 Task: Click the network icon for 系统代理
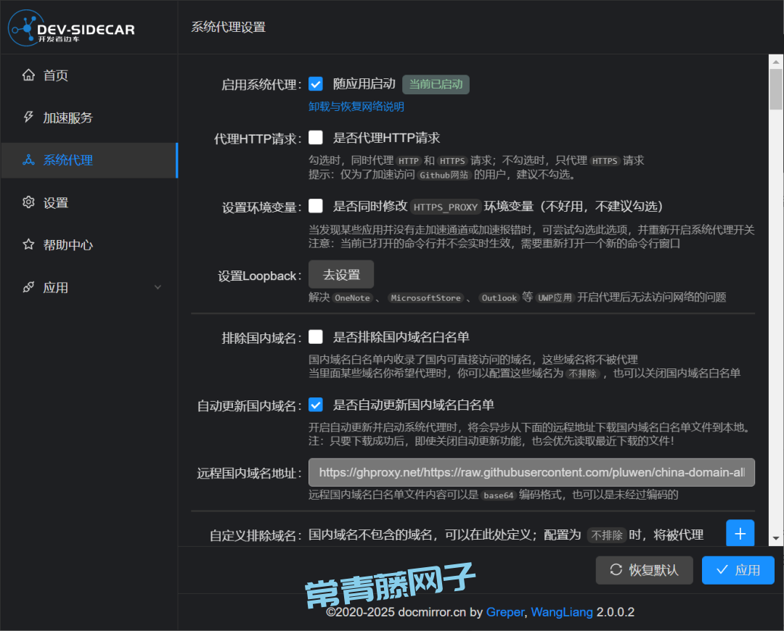point(28,160)
